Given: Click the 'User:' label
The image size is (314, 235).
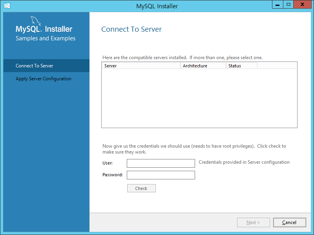Looking at the screenshot, I should (x=108, y=163).
